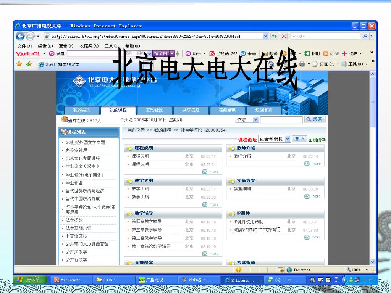This screenshot has height=293, width=391.
Task: Click the page vertical scrollbar down arrow
Action: [372, 262]
